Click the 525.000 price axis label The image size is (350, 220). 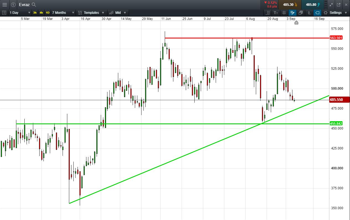[337, 69]
